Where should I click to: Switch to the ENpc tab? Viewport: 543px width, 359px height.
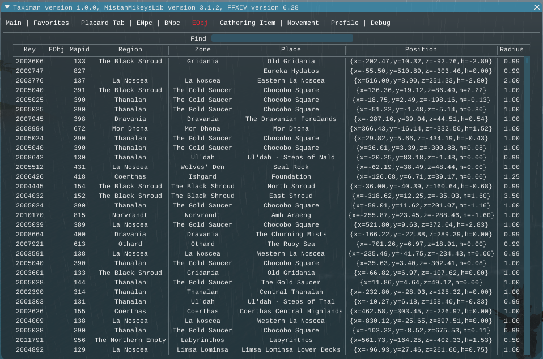click(144, 23)
